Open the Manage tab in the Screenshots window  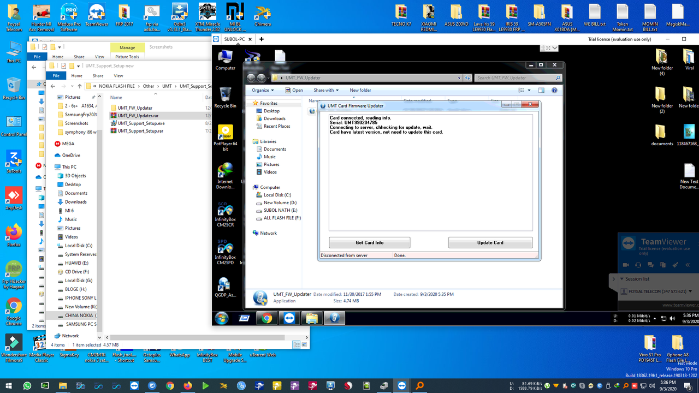127,47
